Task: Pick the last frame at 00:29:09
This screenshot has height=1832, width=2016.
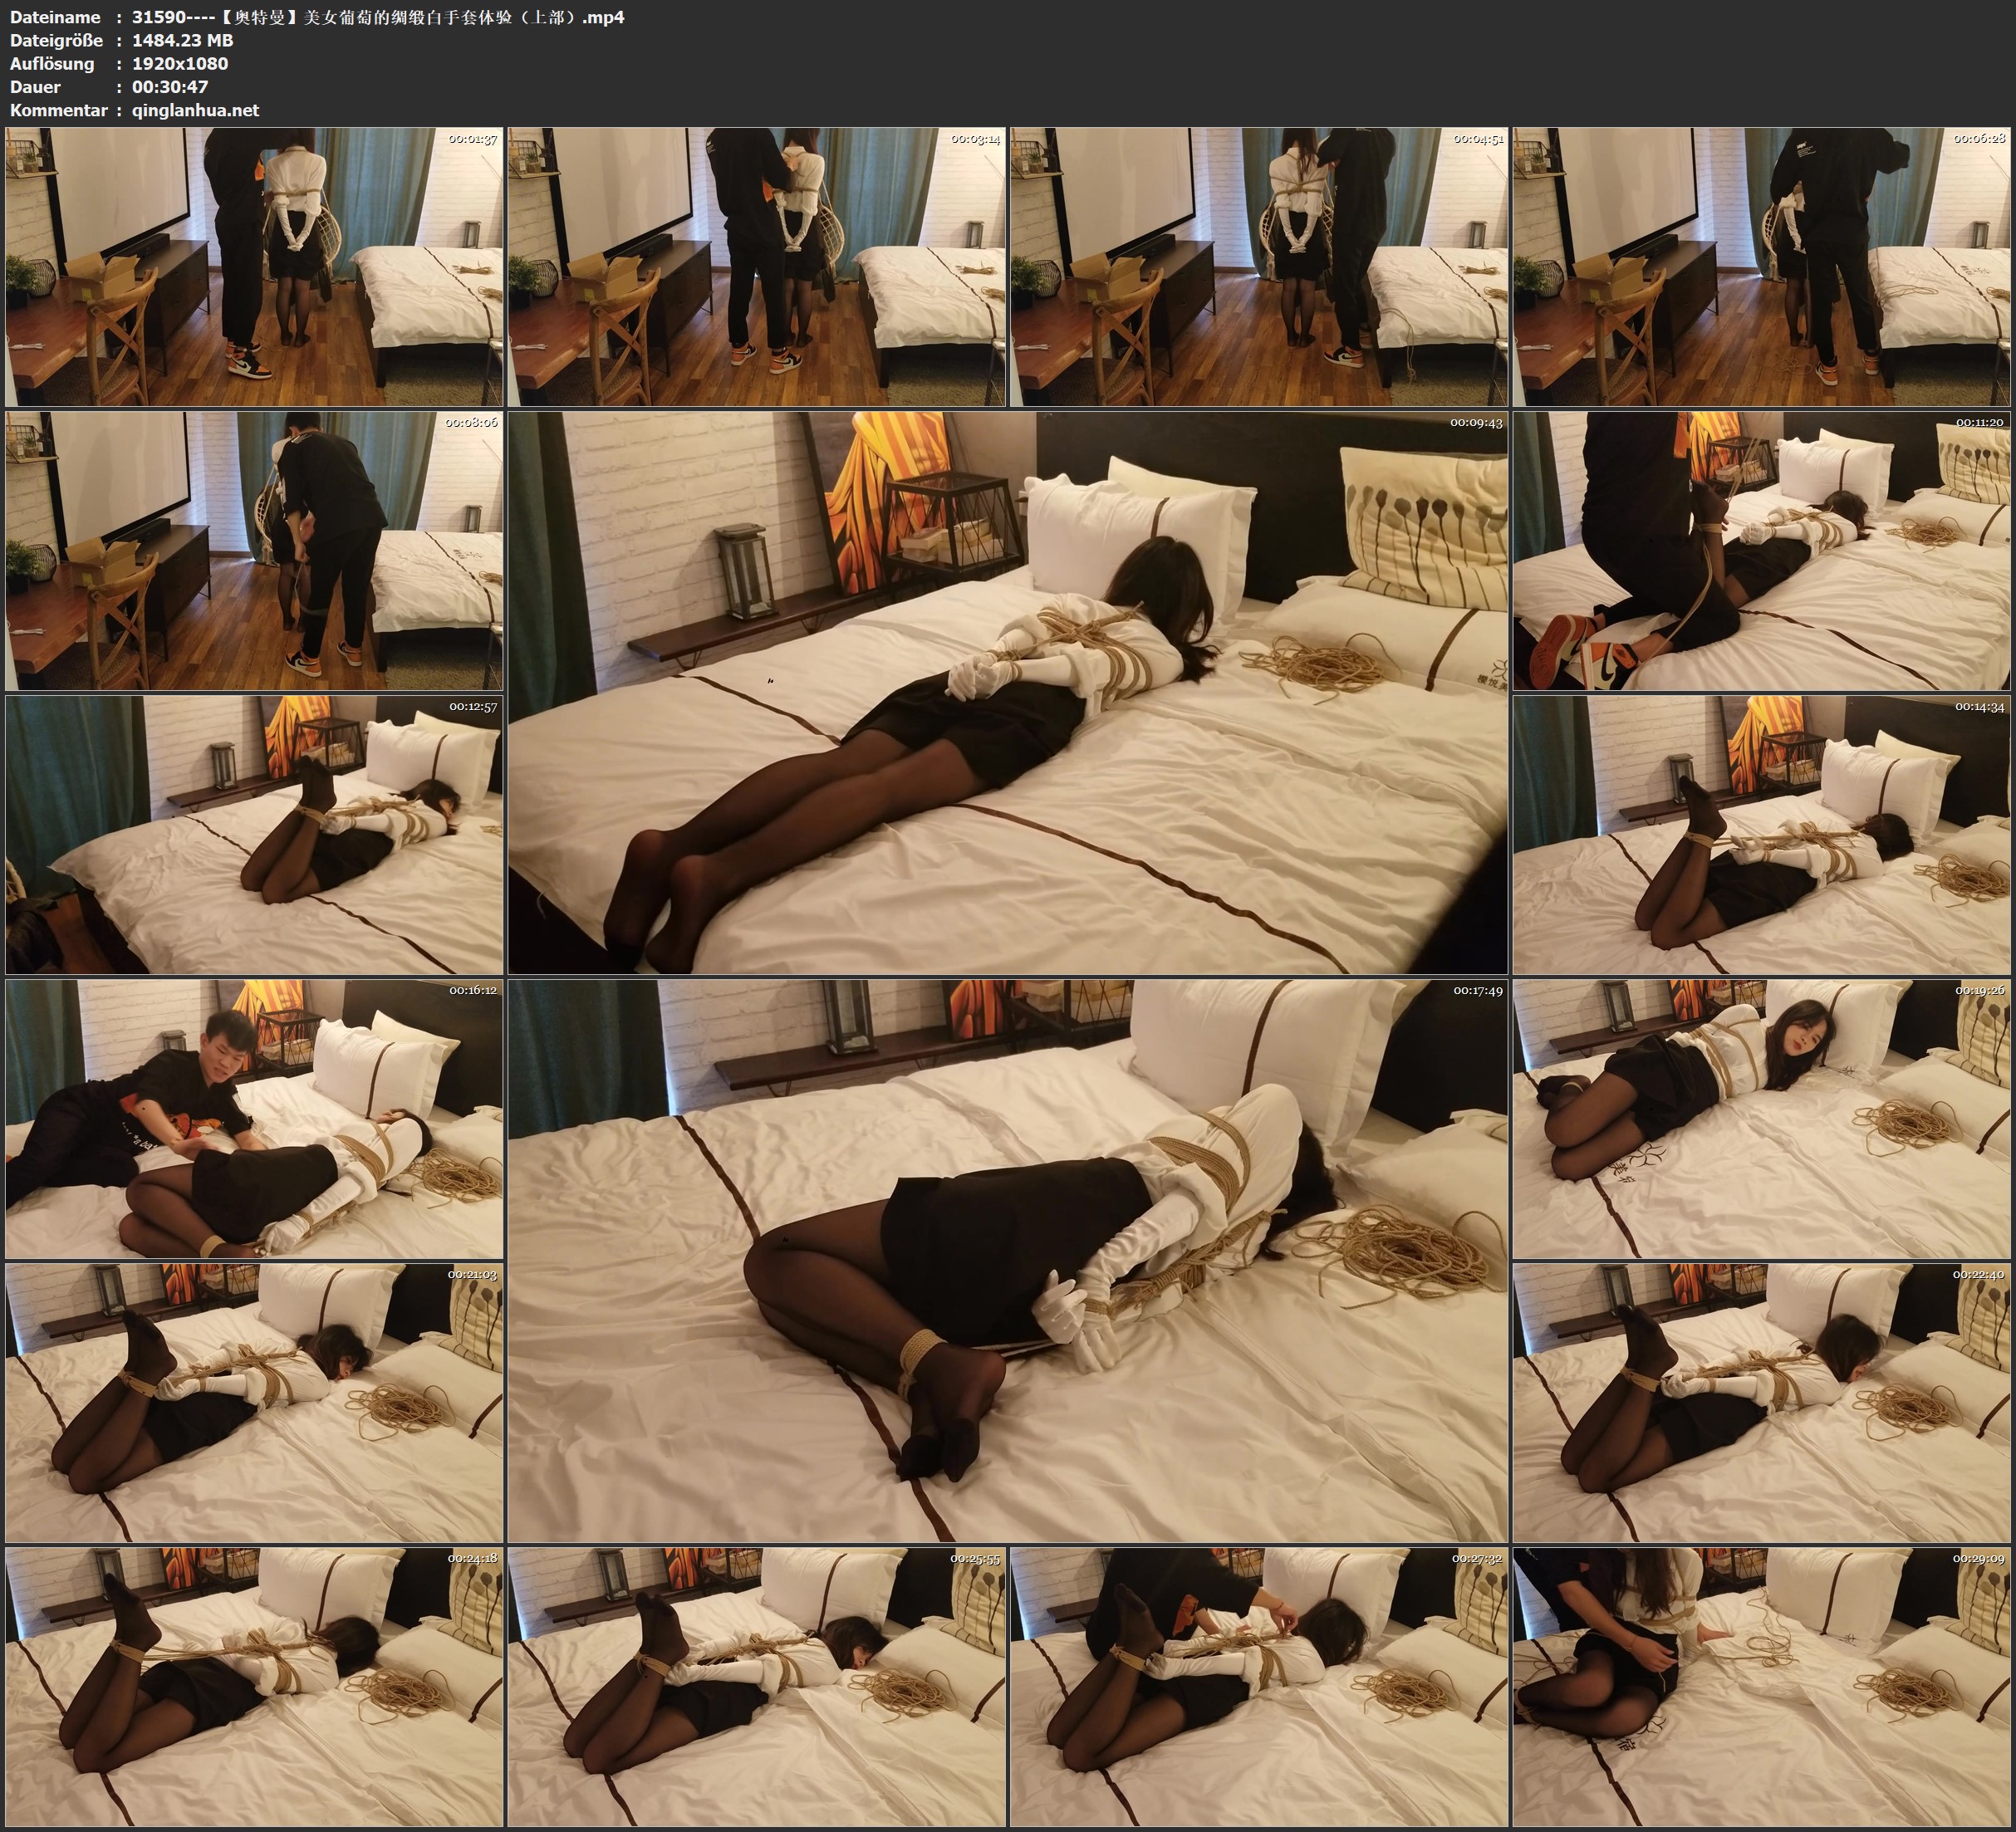Action: coord(1761,1686)
